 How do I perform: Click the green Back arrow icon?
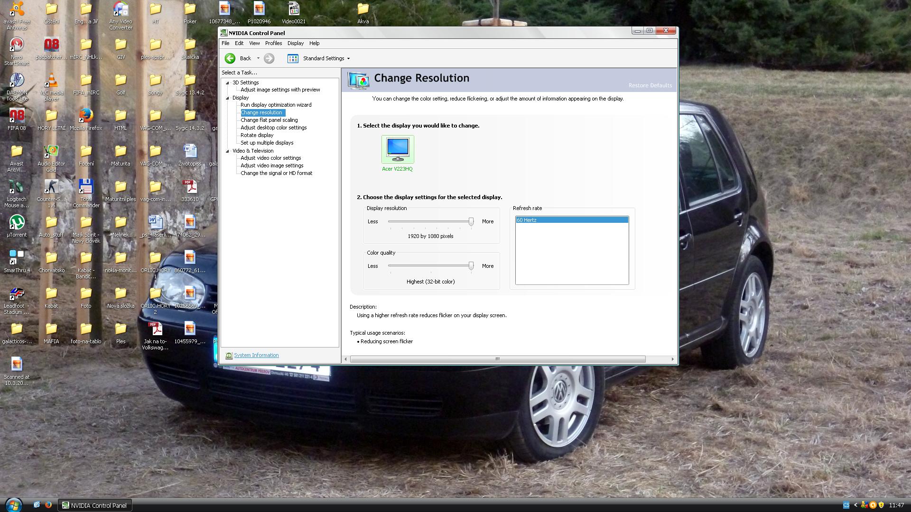[230, 58]
